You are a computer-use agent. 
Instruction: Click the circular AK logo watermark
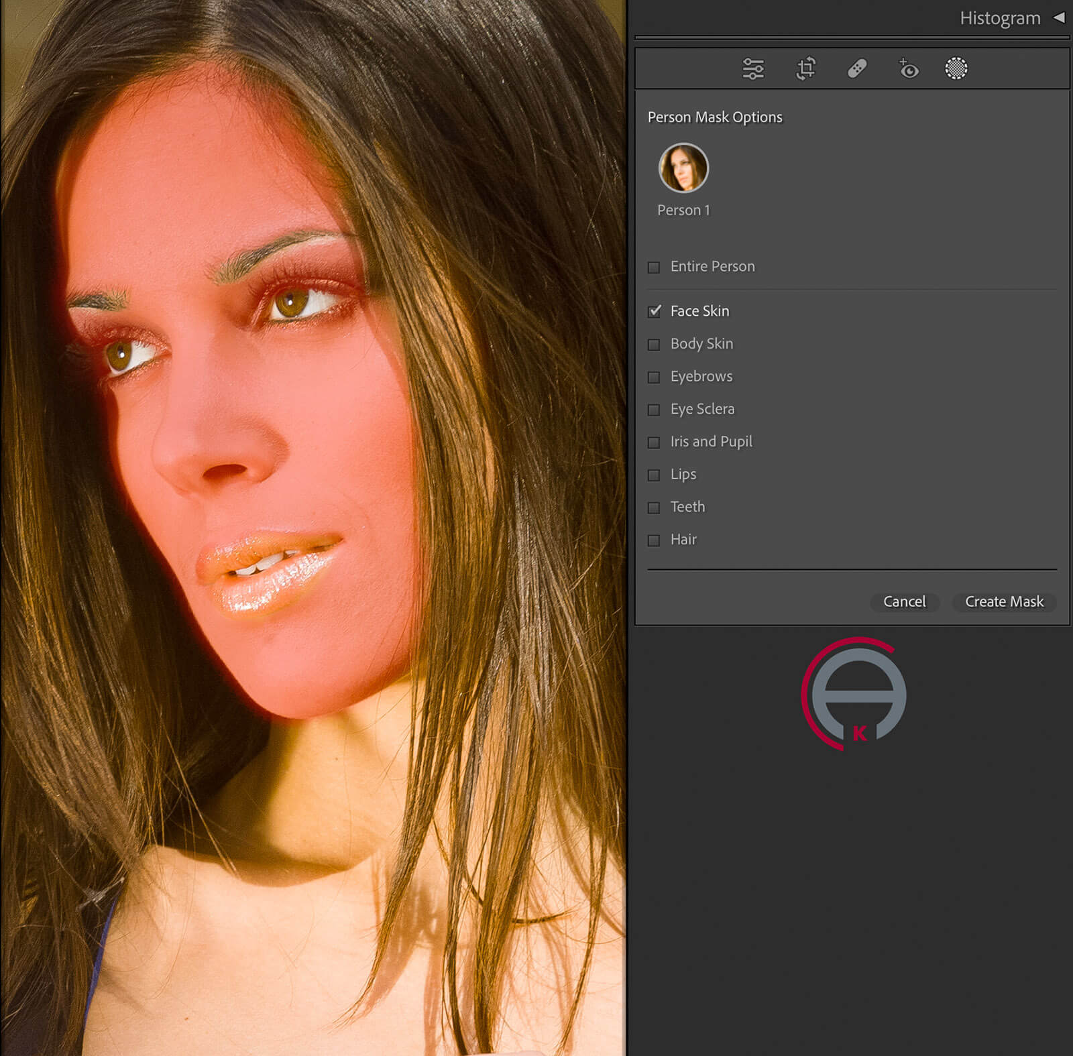point(854,694)
